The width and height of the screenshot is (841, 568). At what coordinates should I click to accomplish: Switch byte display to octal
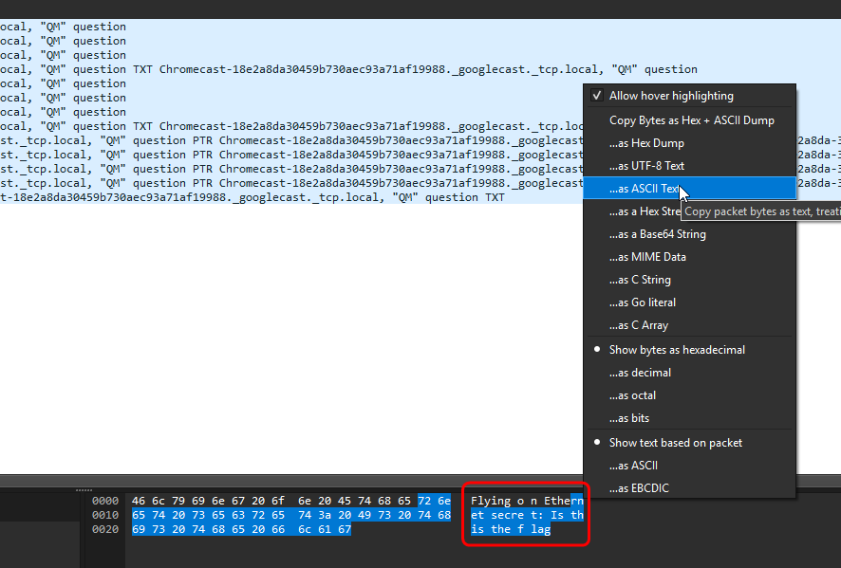coord(632,395)
